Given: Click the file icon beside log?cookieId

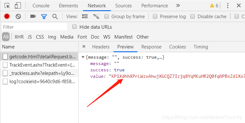Looking at the screenshot, I should [5, 82].
